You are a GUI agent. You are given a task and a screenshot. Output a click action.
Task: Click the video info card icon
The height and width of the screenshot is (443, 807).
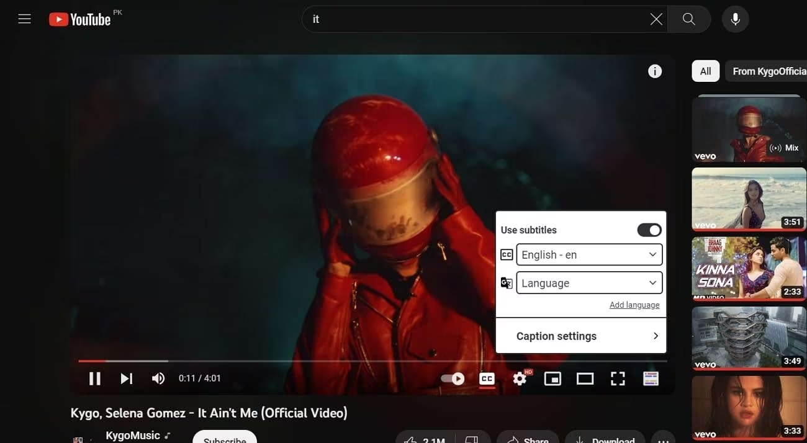(x=654, y=71)
